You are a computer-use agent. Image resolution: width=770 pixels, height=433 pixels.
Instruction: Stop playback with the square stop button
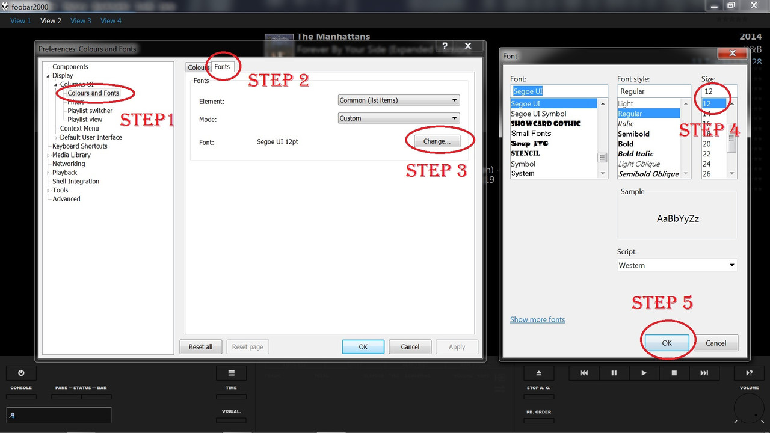pyautogui.click(x=674, y=373)
